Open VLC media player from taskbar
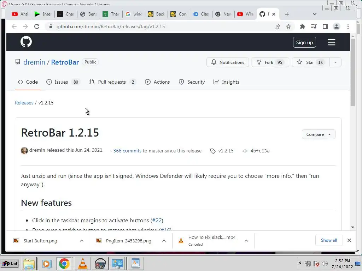 click(x=82, y=264)
